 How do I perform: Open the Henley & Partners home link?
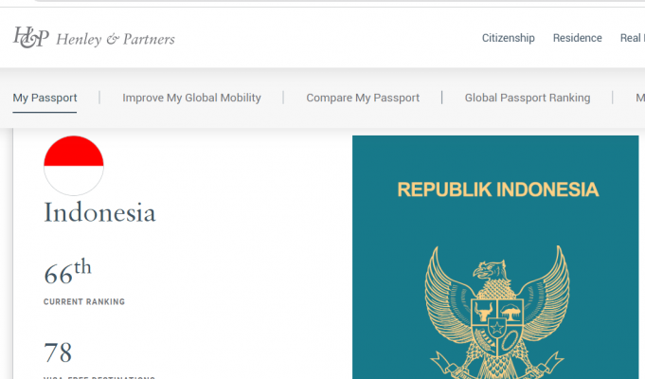click(116, 39)
